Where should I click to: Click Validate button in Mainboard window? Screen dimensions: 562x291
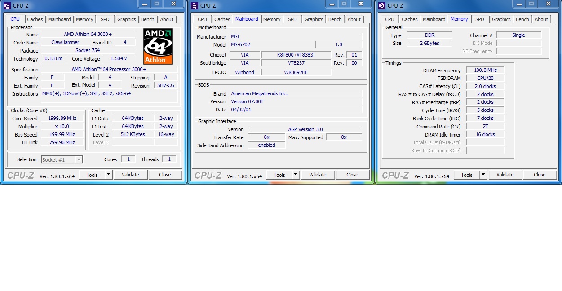pos(318,175)
